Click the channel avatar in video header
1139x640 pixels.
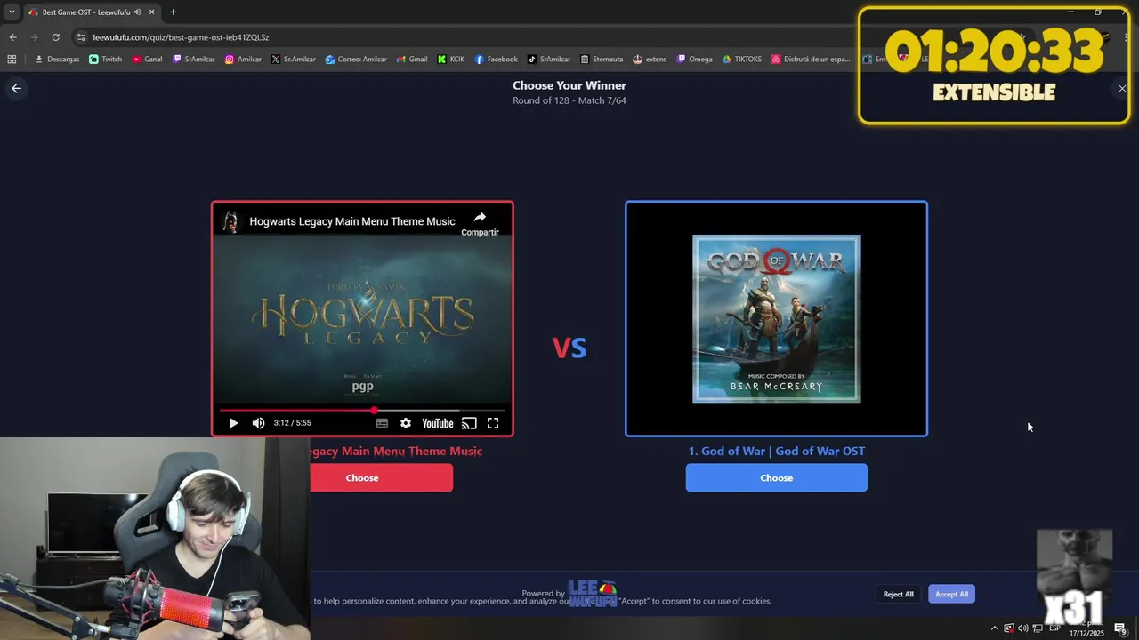click(x=230, y=221)
